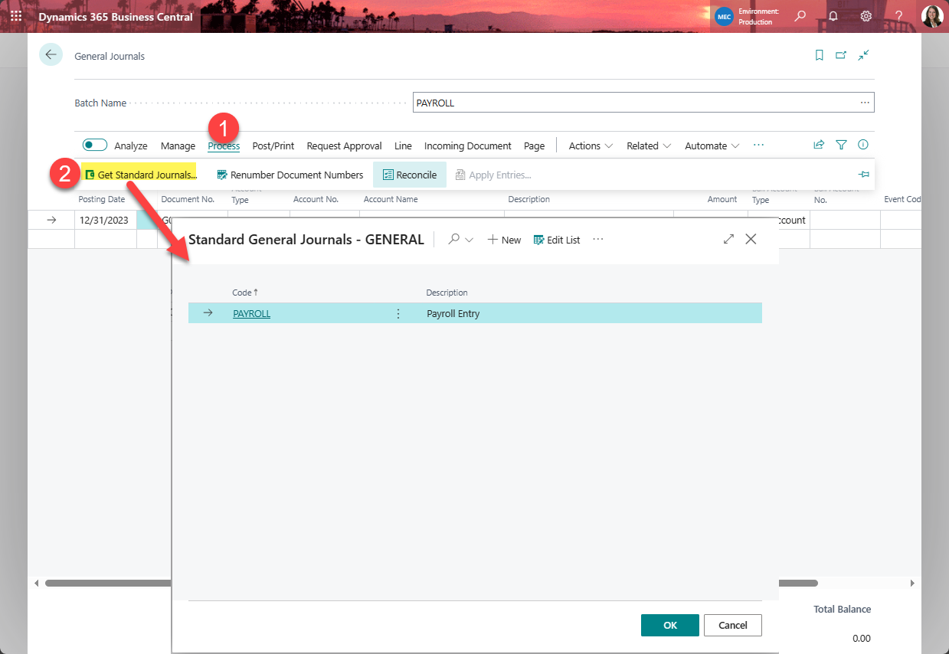Click the Description column header
Image resolution: width=949 pixels, height=654 pixels.
tap(528, 199)
